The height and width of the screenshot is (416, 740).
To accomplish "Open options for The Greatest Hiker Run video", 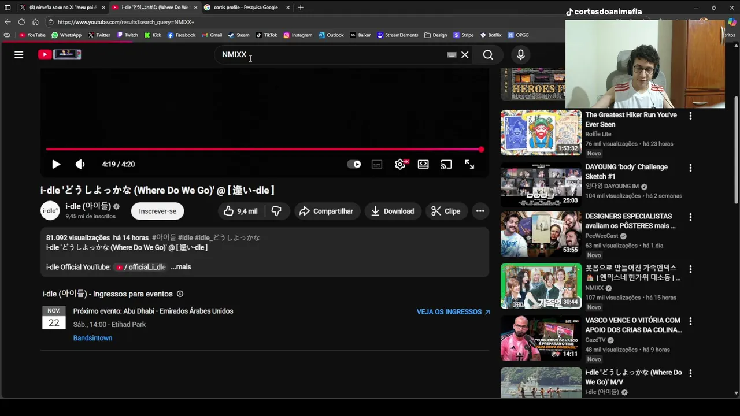I will 690,116.
